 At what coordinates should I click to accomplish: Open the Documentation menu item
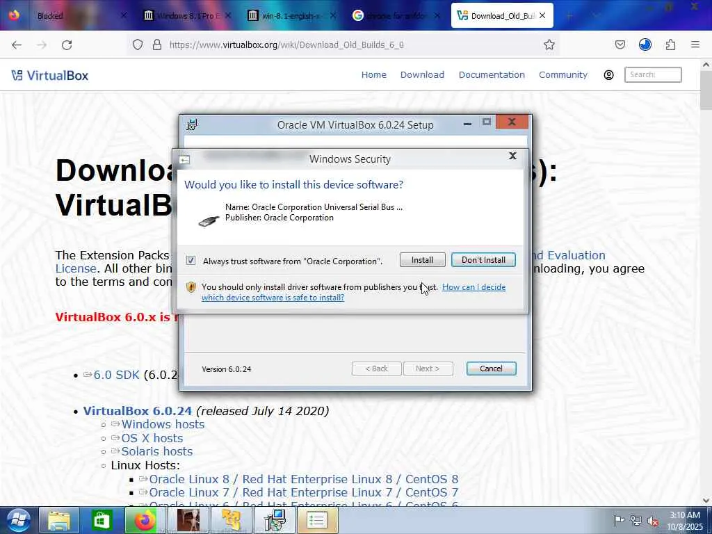click(x=492, y=74)
